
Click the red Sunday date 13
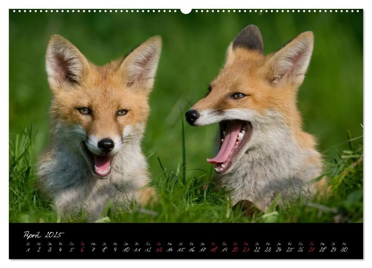pyautogui.click(x=159, y=250)
